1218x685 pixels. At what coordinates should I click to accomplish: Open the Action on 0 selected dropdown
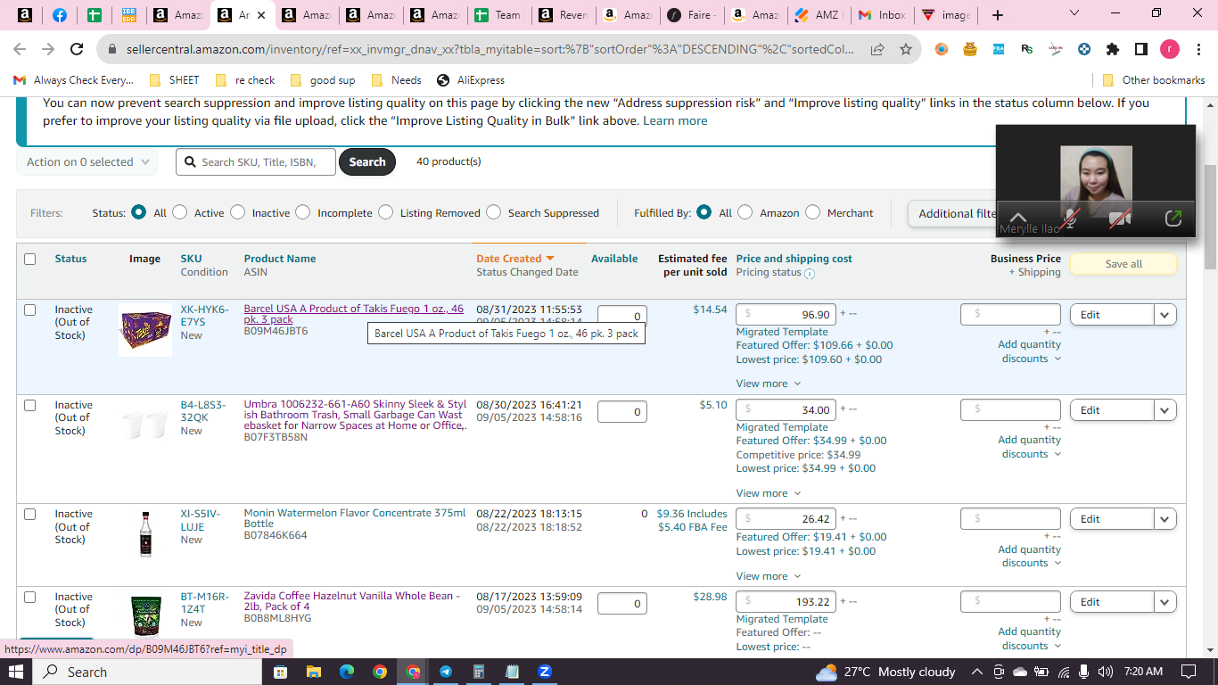pos(86,161)
